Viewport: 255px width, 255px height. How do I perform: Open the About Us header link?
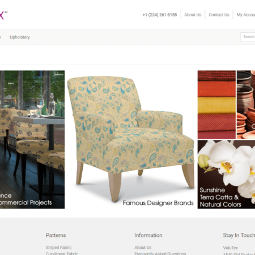click(x=193, y=15)
